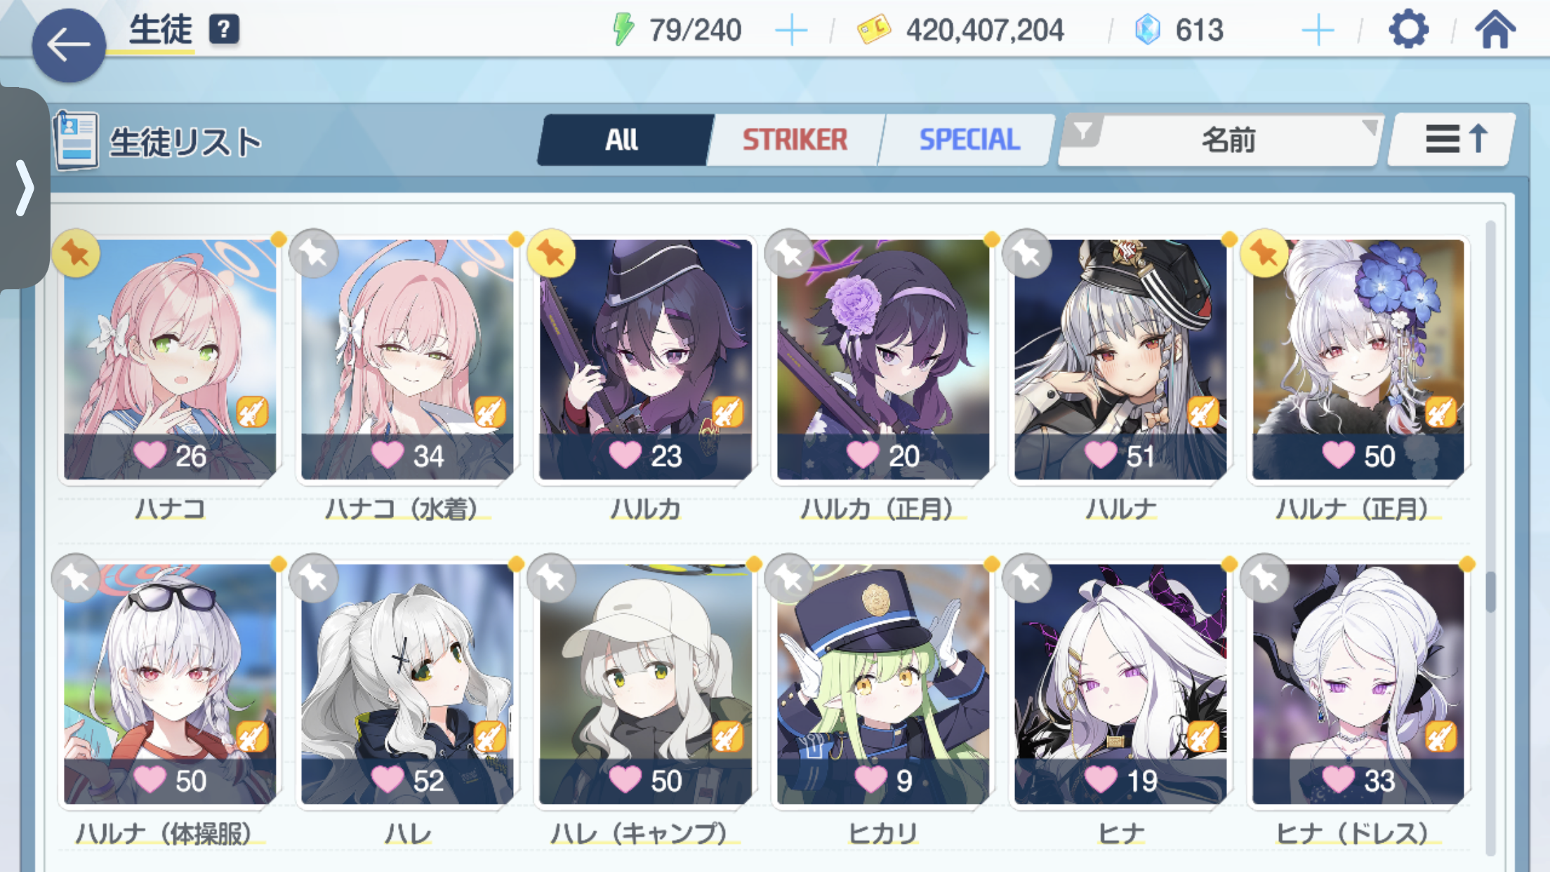
Task: Select the All tab
Action: coord(622,140)
